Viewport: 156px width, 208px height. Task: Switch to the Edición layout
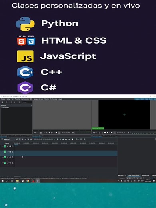[142, 99]
